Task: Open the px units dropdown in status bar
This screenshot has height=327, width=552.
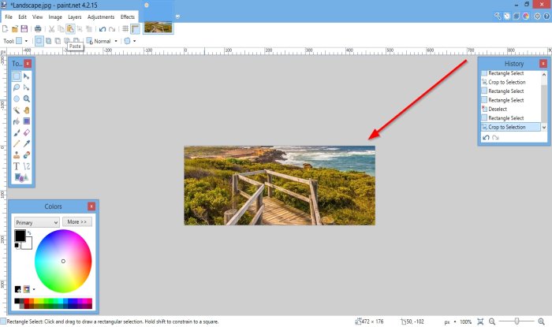Action: tap(455, 321)
